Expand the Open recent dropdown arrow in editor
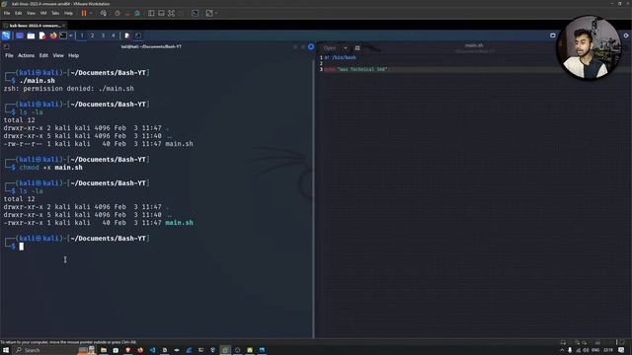Image resolution: width=632 pixels, height=355 pixels. 346,48
